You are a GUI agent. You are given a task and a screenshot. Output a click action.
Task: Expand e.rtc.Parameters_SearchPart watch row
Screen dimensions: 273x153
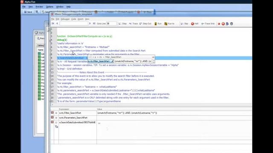click(x=56, y=118)
